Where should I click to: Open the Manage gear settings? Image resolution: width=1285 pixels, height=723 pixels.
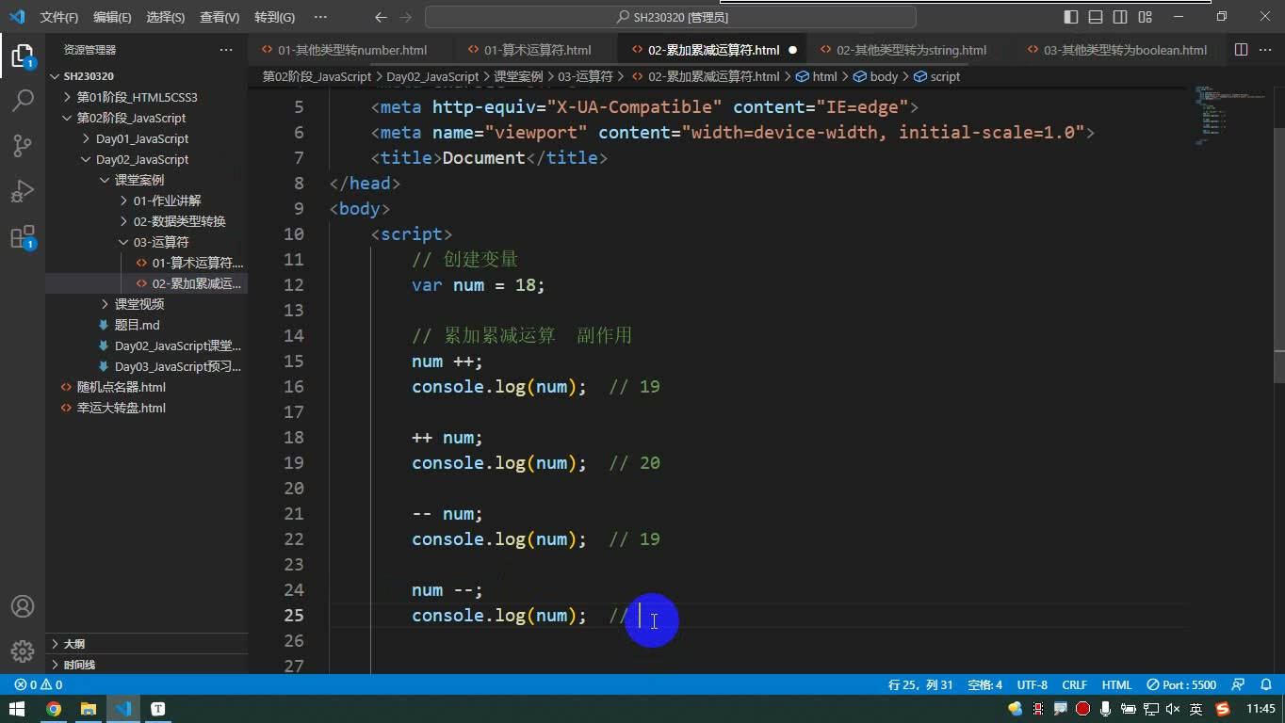(23, 651)
